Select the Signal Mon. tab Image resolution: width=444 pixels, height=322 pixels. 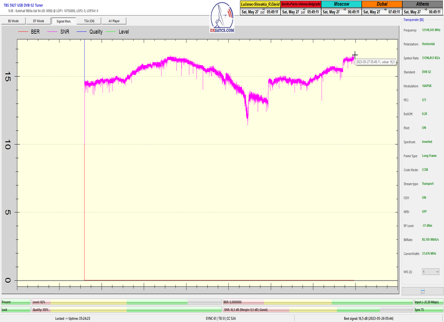(64, 21)
